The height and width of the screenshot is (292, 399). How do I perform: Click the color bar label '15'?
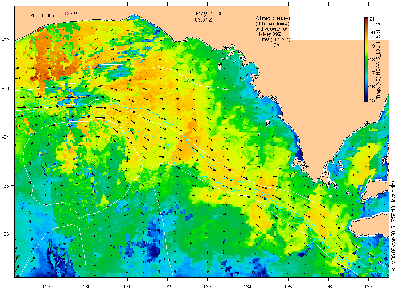[x=372, y=100]
